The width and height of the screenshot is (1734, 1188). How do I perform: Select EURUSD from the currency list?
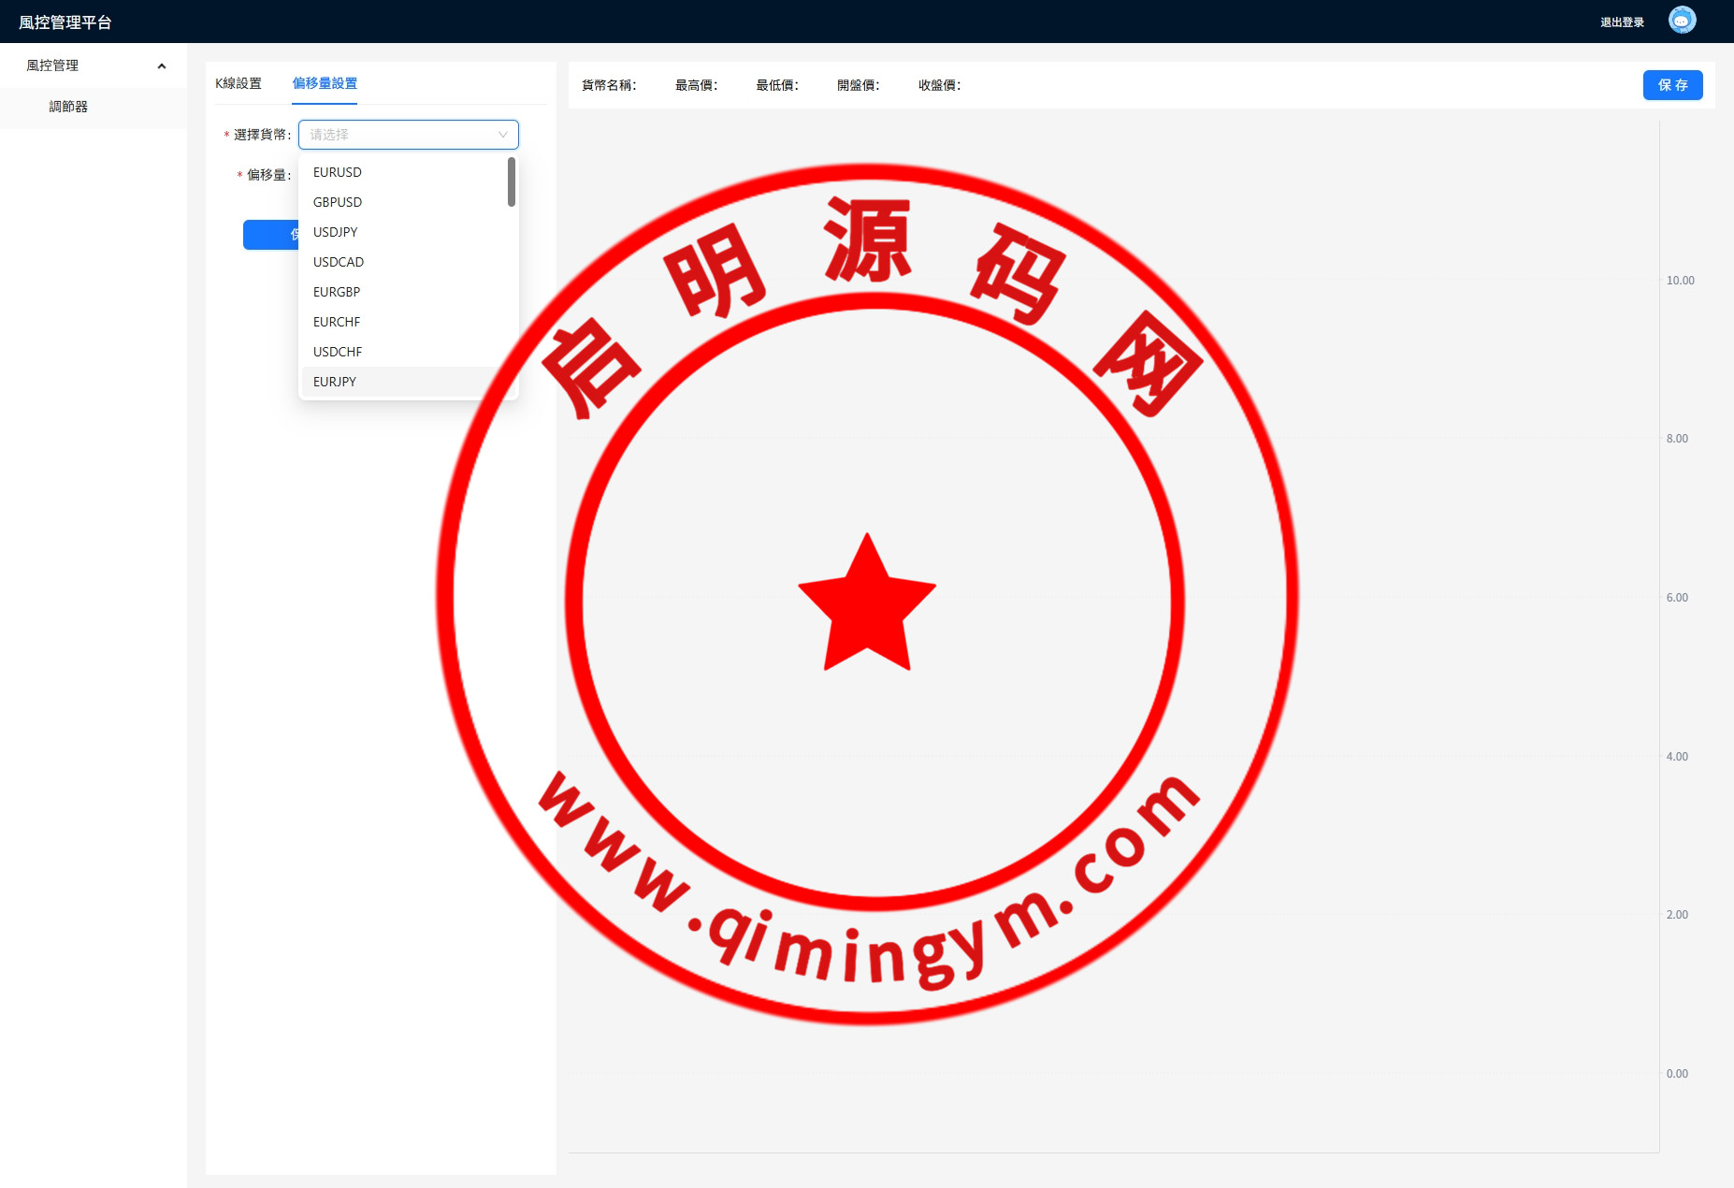coord(338,172)
